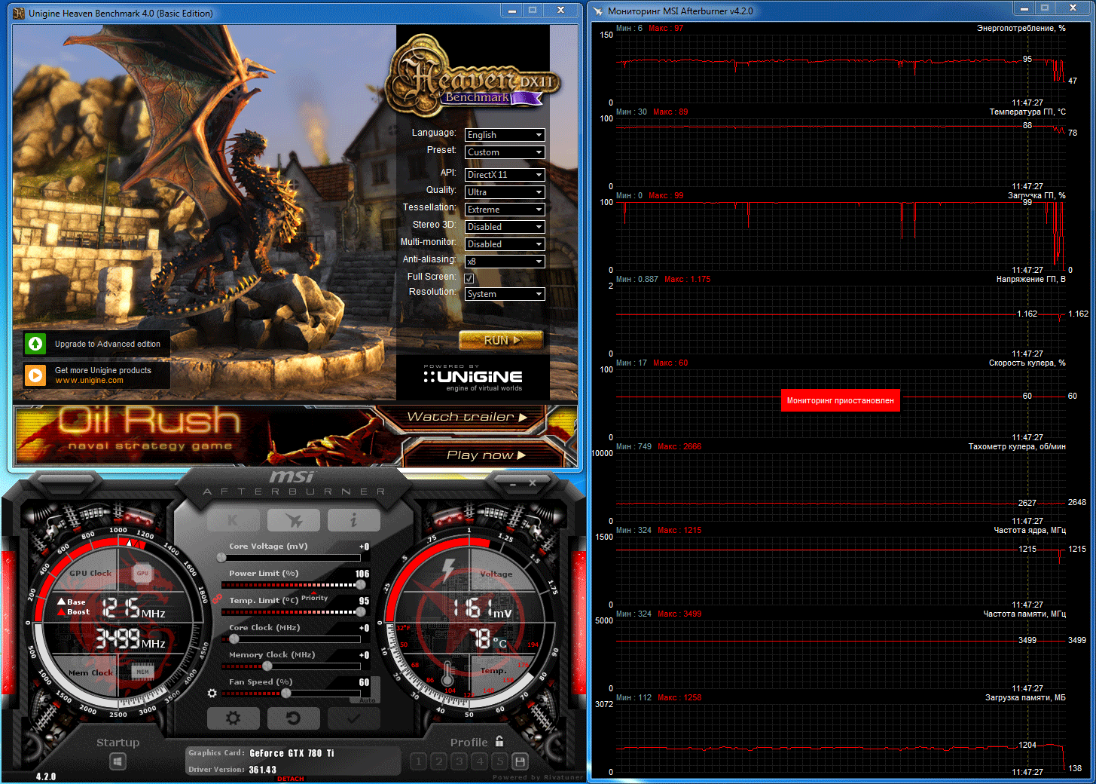Reset settings using the circular arrow icon
This screenshot has width=1096, height=784.
294,718
